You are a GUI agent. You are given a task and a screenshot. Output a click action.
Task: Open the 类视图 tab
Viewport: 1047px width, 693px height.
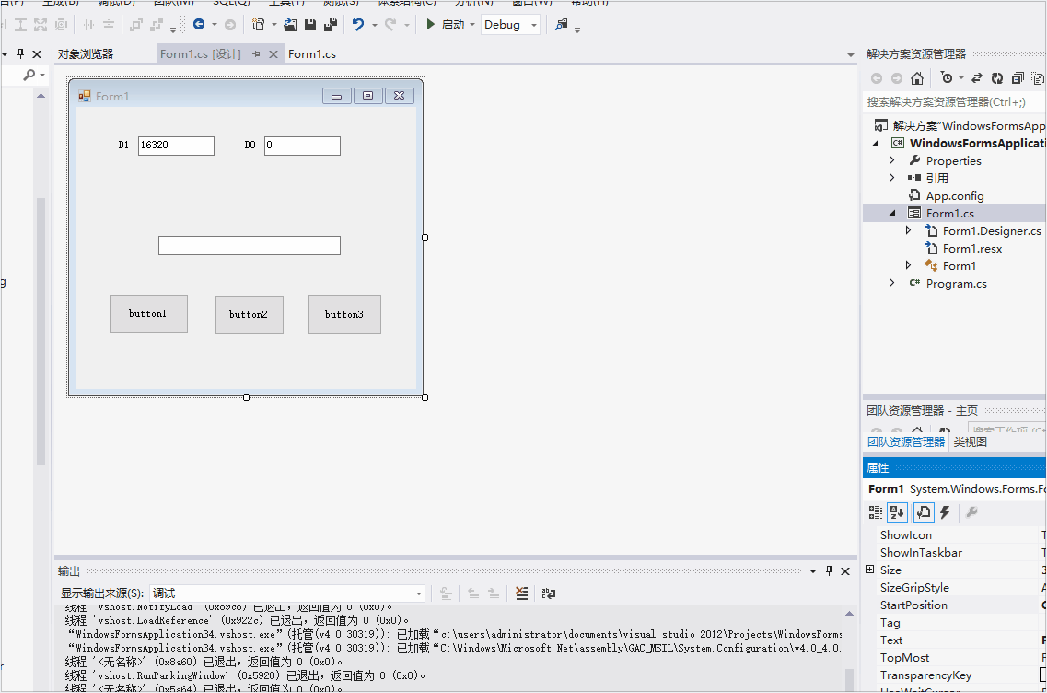click(x=970, y=442)
